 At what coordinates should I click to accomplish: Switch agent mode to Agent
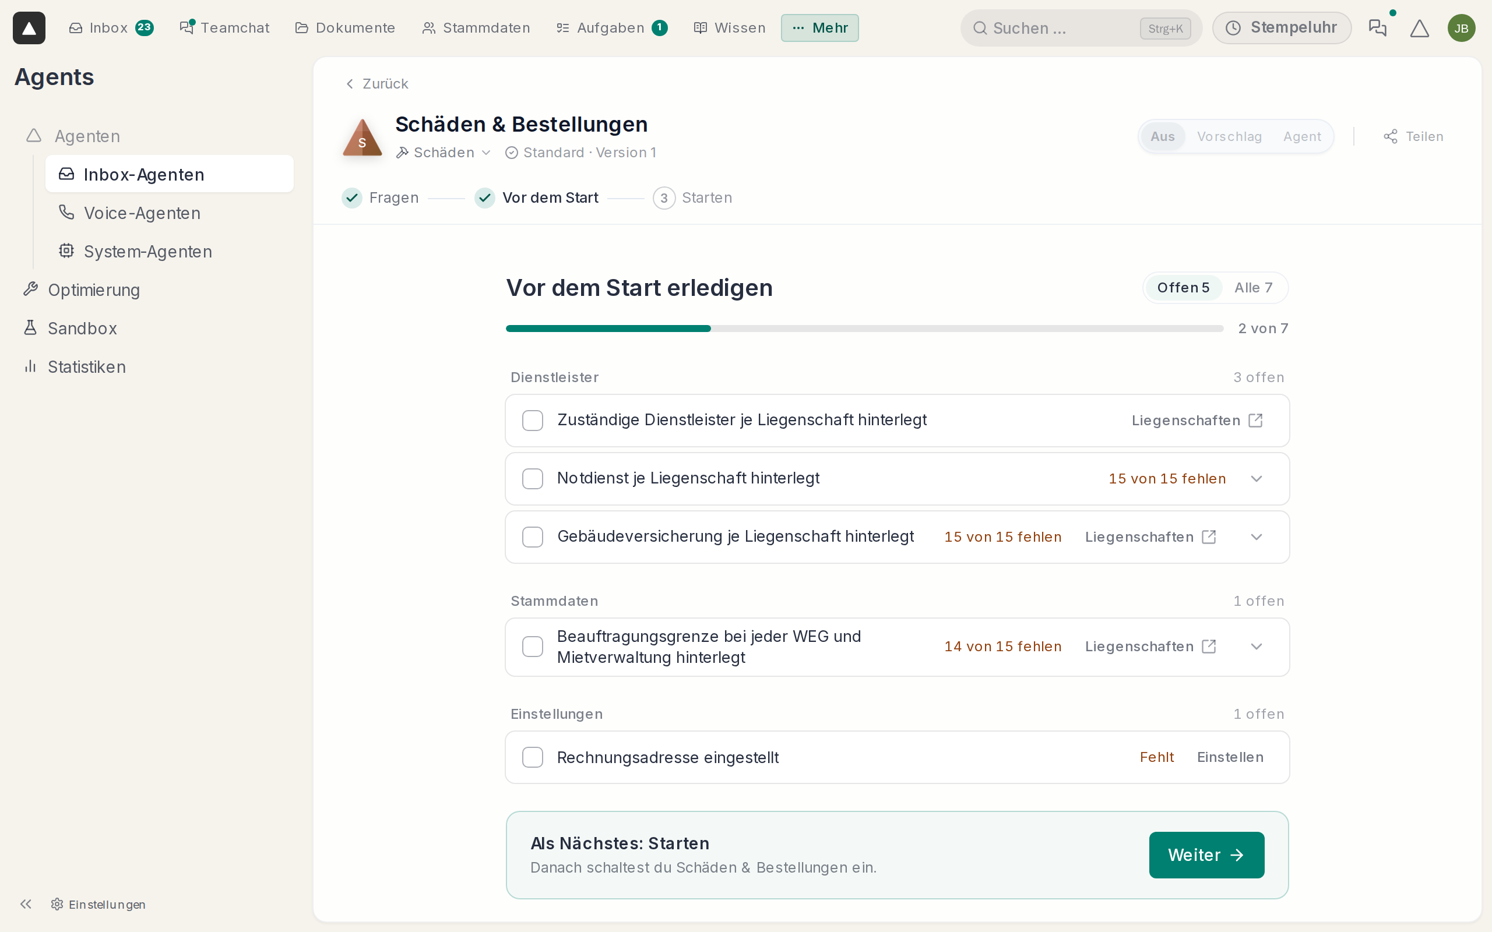point(1302,136)
